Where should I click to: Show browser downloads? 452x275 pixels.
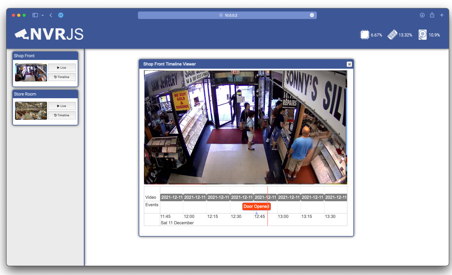click(x=422, y=15)
